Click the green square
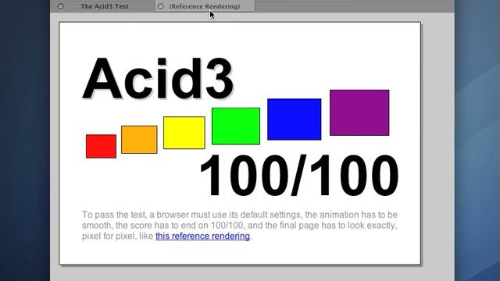Screen dimensions: 500x281 (236, 126)
